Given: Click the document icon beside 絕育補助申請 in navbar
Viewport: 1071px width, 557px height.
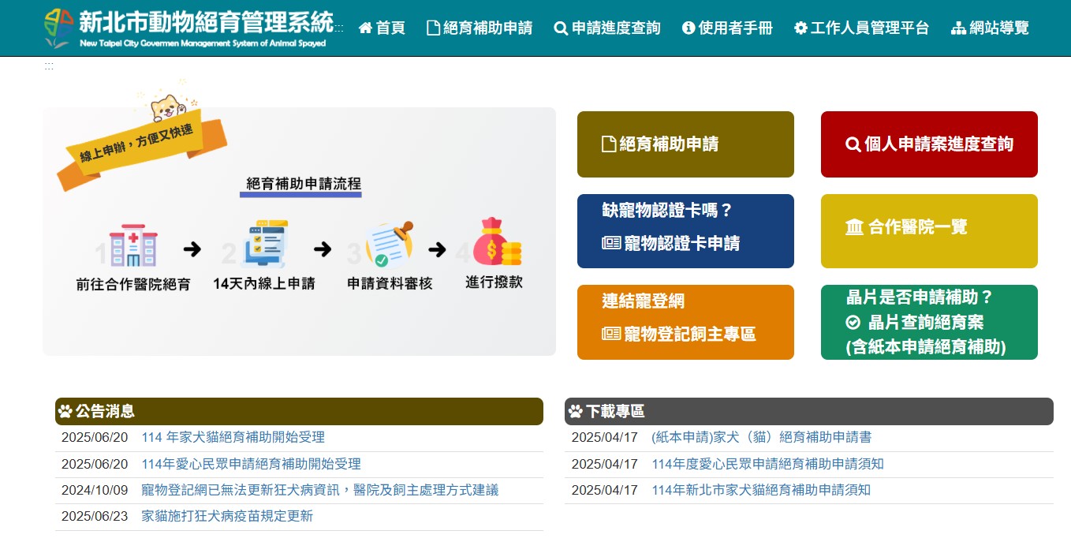Looking at the screenshot, I should (433, 28).
